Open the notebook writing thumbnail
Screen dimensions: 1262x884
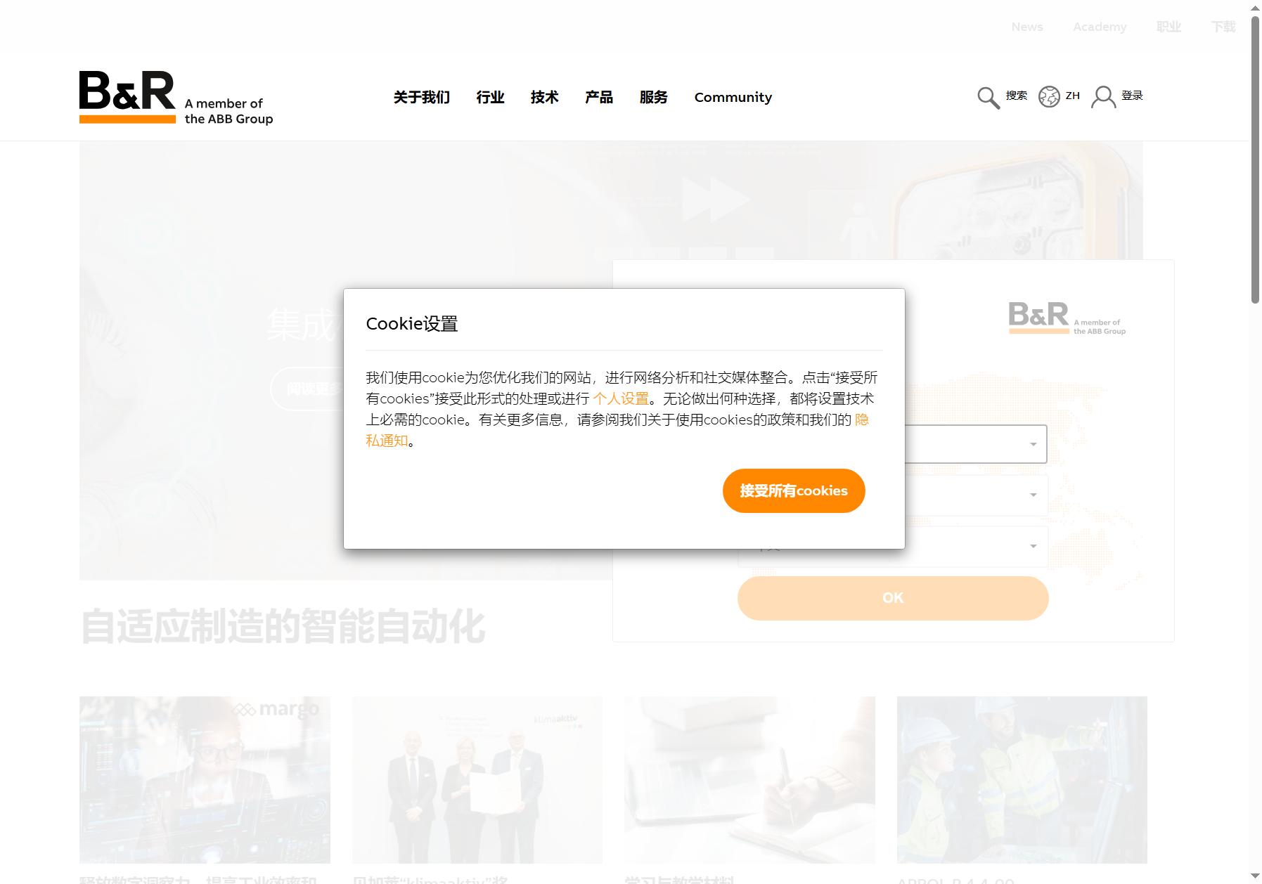click(x=749, y=779)
